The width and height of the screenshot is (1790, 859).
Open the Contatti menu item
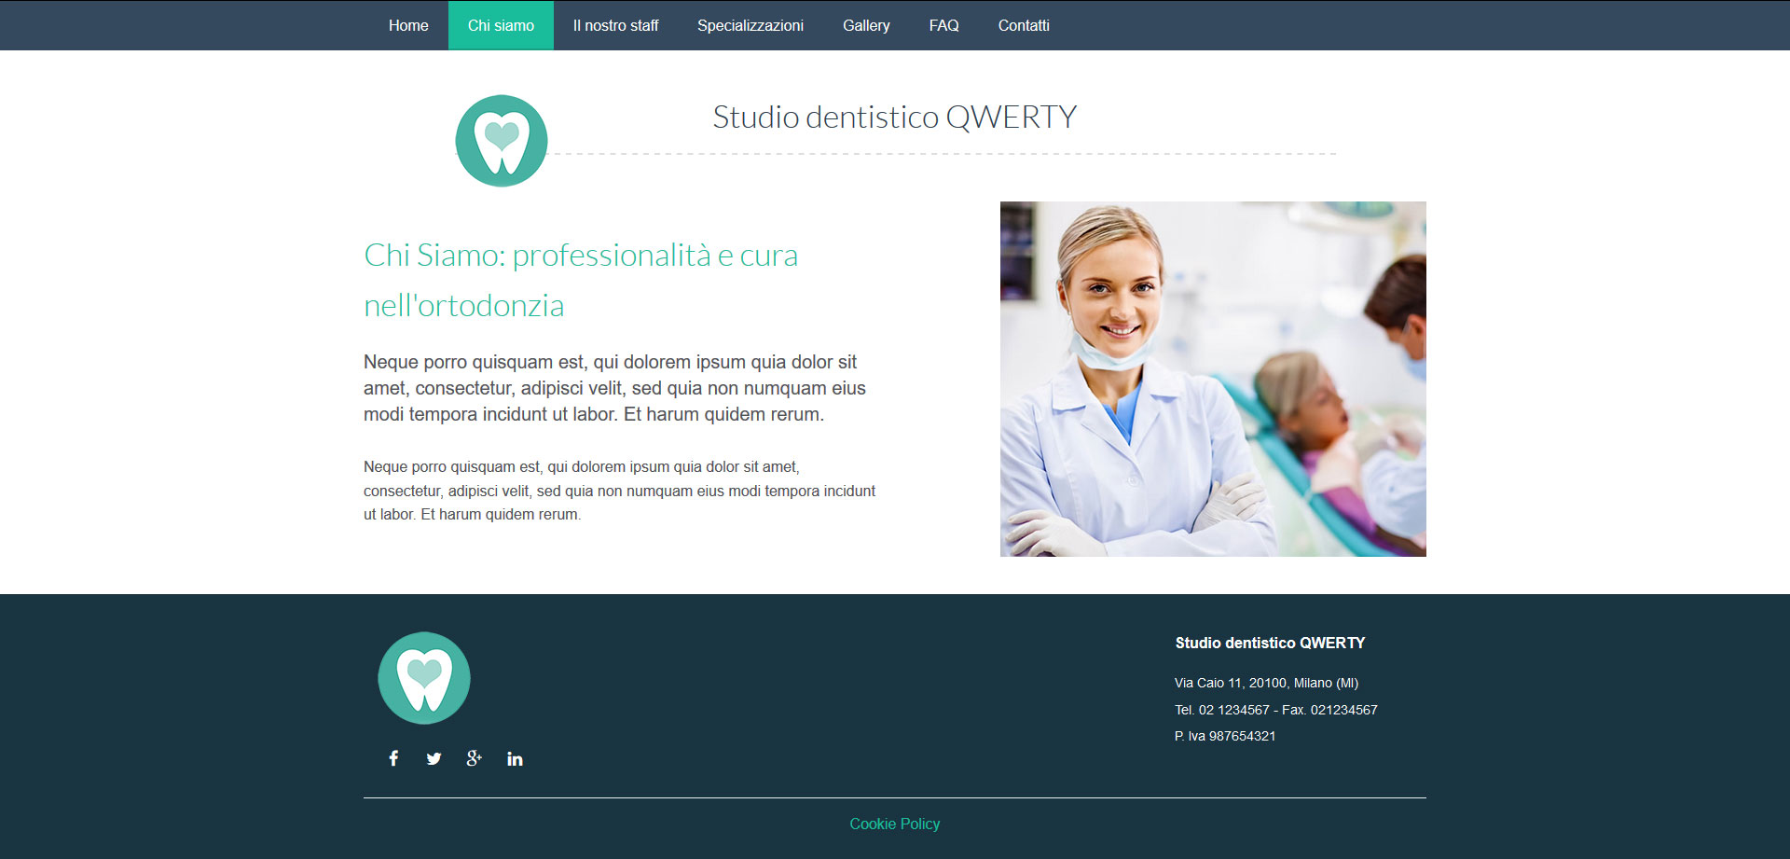[1024, 25]
